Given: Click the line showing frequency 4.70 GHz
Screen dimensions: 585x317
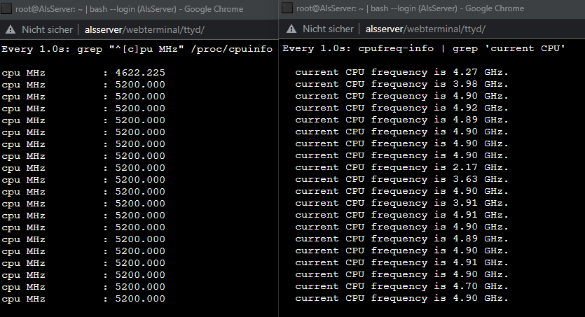Looking at the screenshot, I should pos(402,286).
